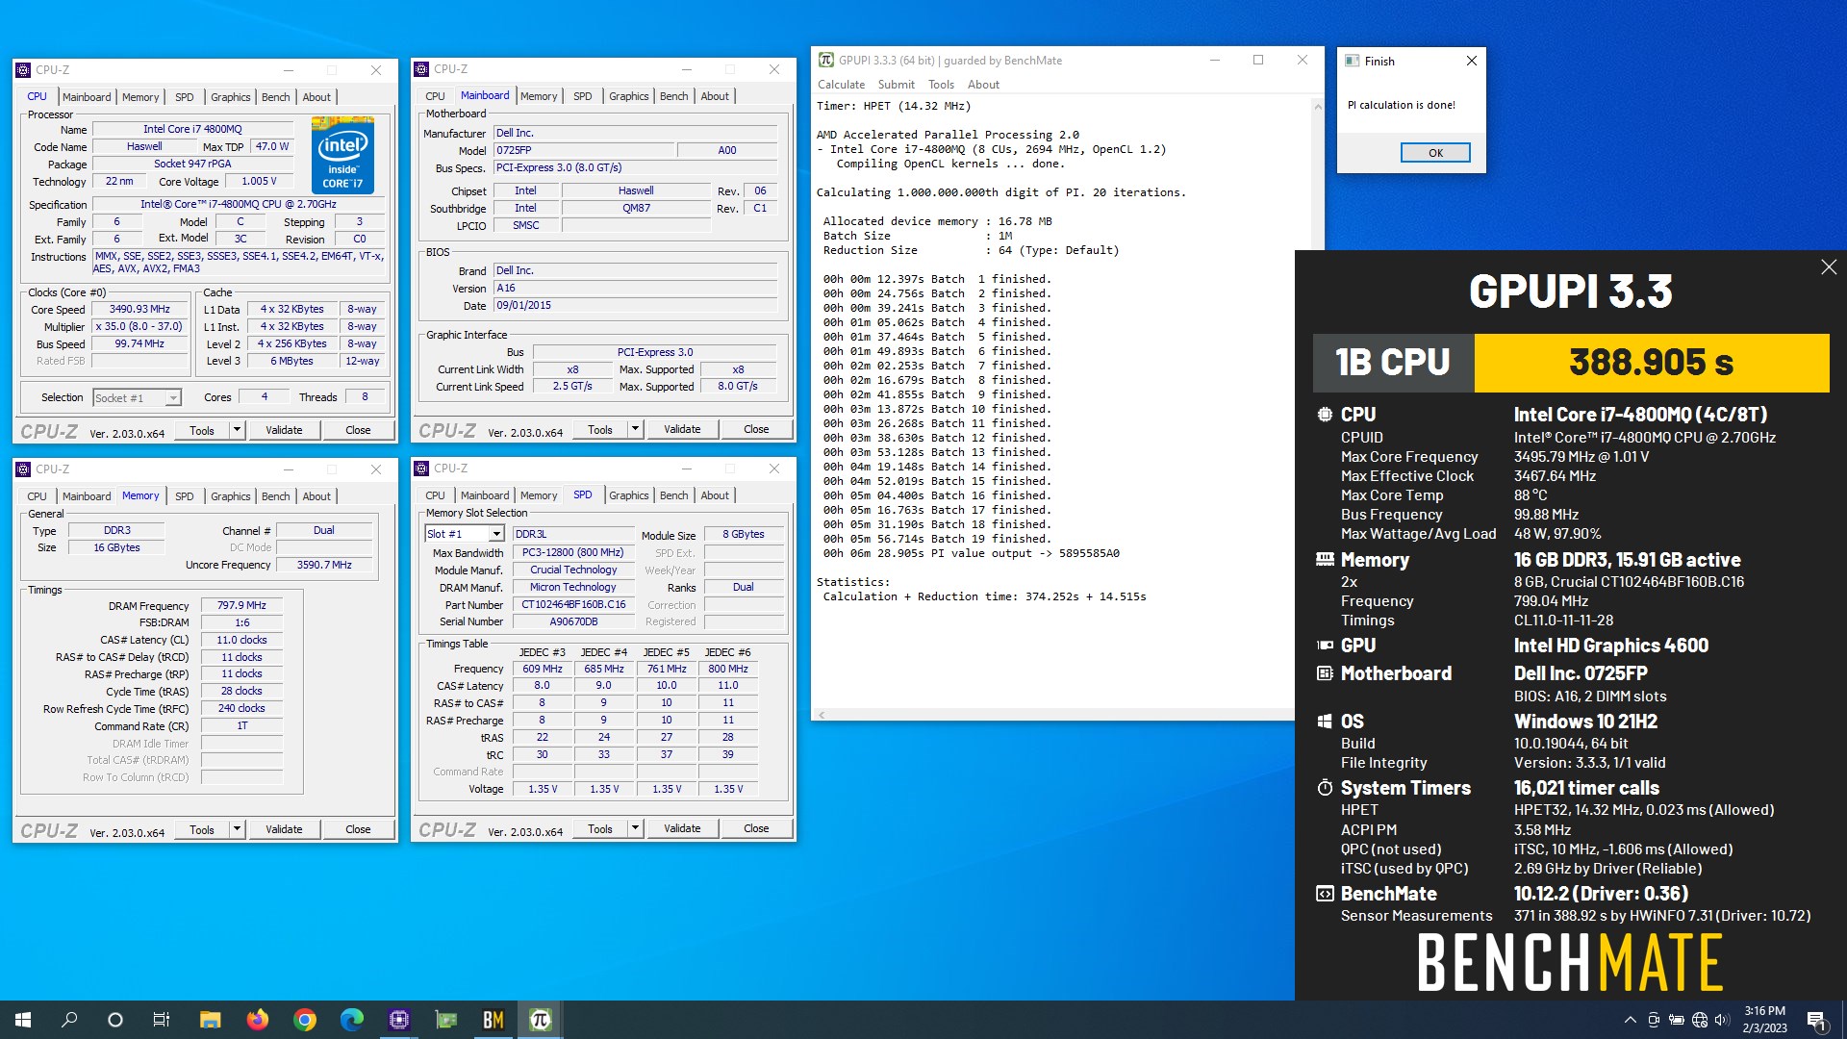Open the Submit menu in GPUPI
This screenshot has width=1847, height=1039.
pyautogui.click(x=896, y=85)
